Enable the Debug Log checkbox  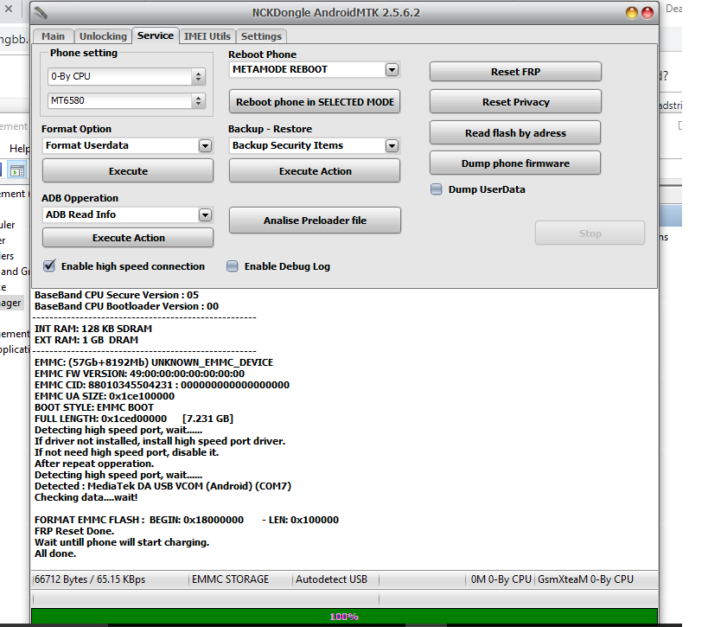[232, 266]
